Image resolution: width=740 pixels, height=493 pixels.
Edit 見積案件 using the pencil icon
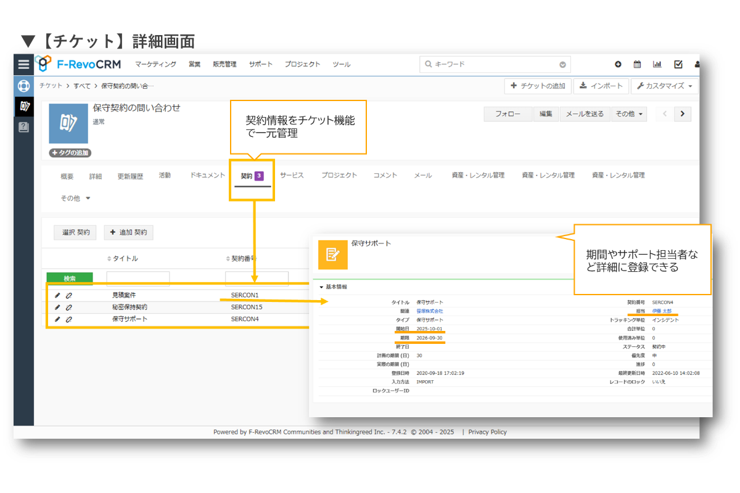(x=57, y=295)
